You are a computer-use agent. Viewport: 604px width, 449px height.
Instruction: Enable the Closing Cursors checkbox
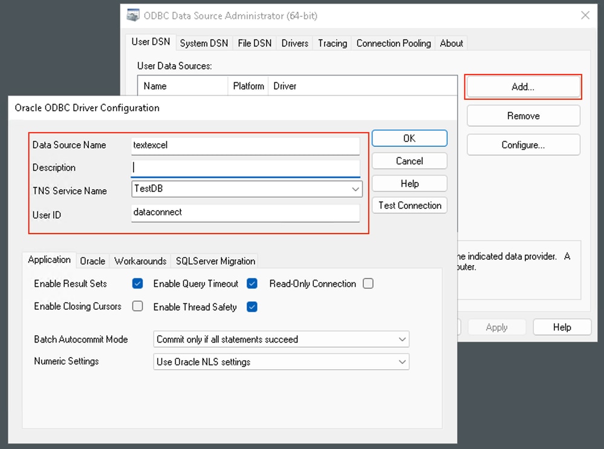[137, 306]
